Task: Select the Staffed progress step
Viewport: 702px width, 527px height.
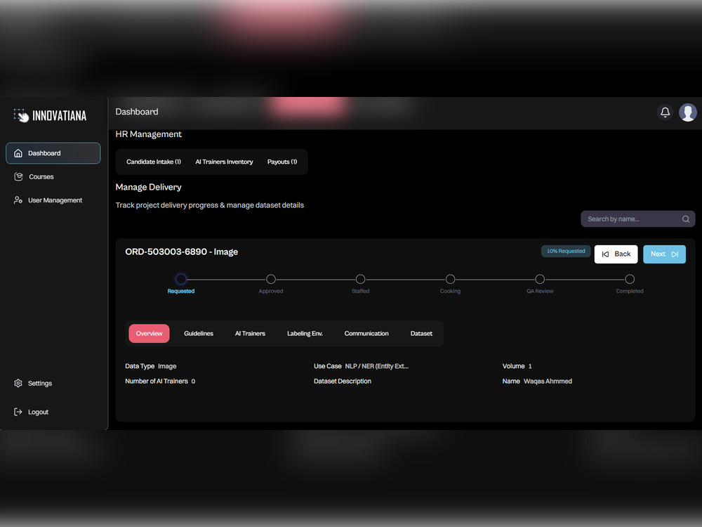Action: coord(360,279)
